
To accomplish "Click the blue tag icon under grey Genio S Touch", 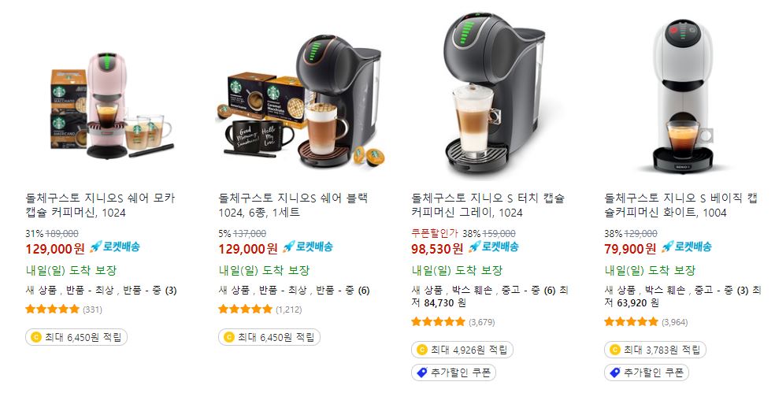I will [x=421, y=372].
